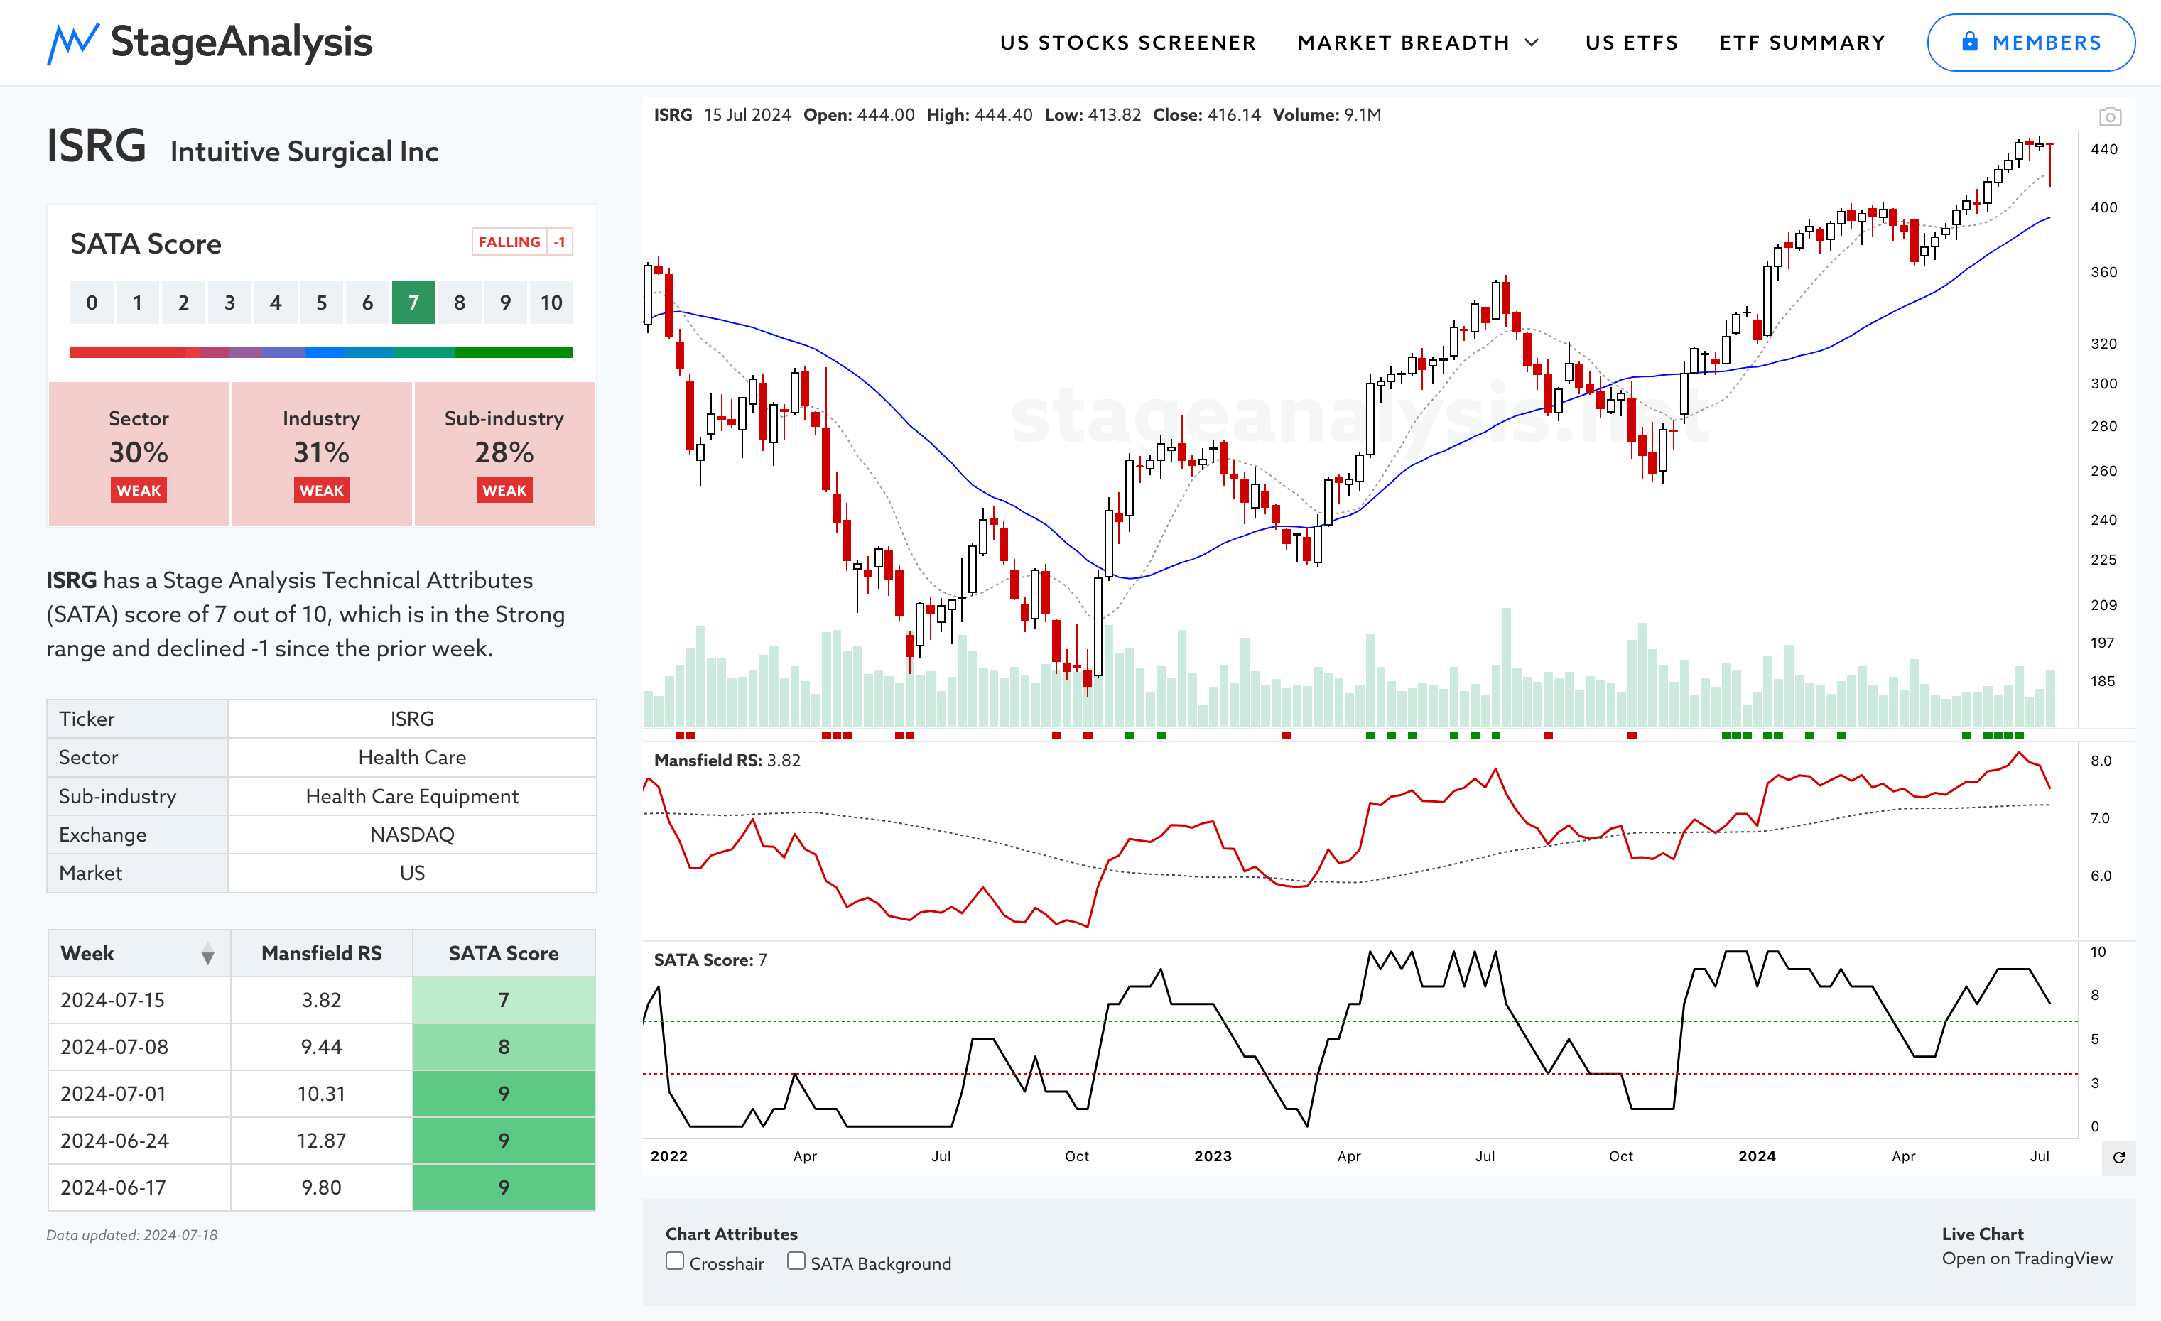Click the StageAnalysis logo icon
Viewport: 2161px width, 1321px height.
click(72, 43)
